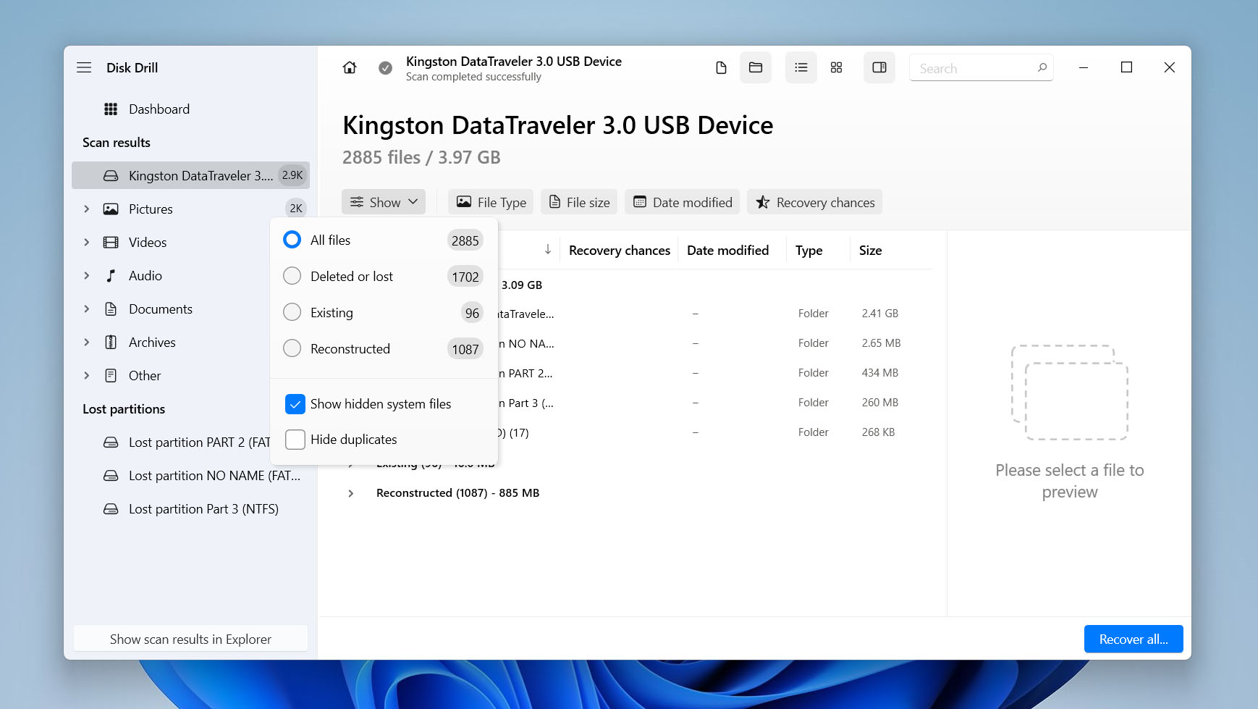
Task: Check Hide duplicates option
Action: point(295,440)
